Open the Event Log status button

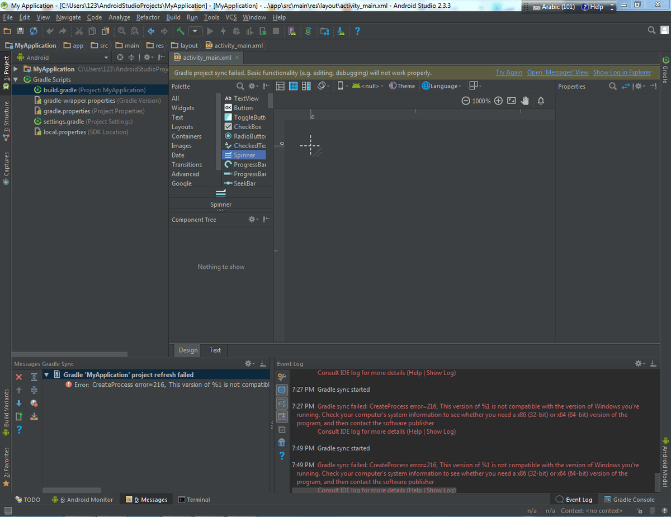tap(574, 500)
